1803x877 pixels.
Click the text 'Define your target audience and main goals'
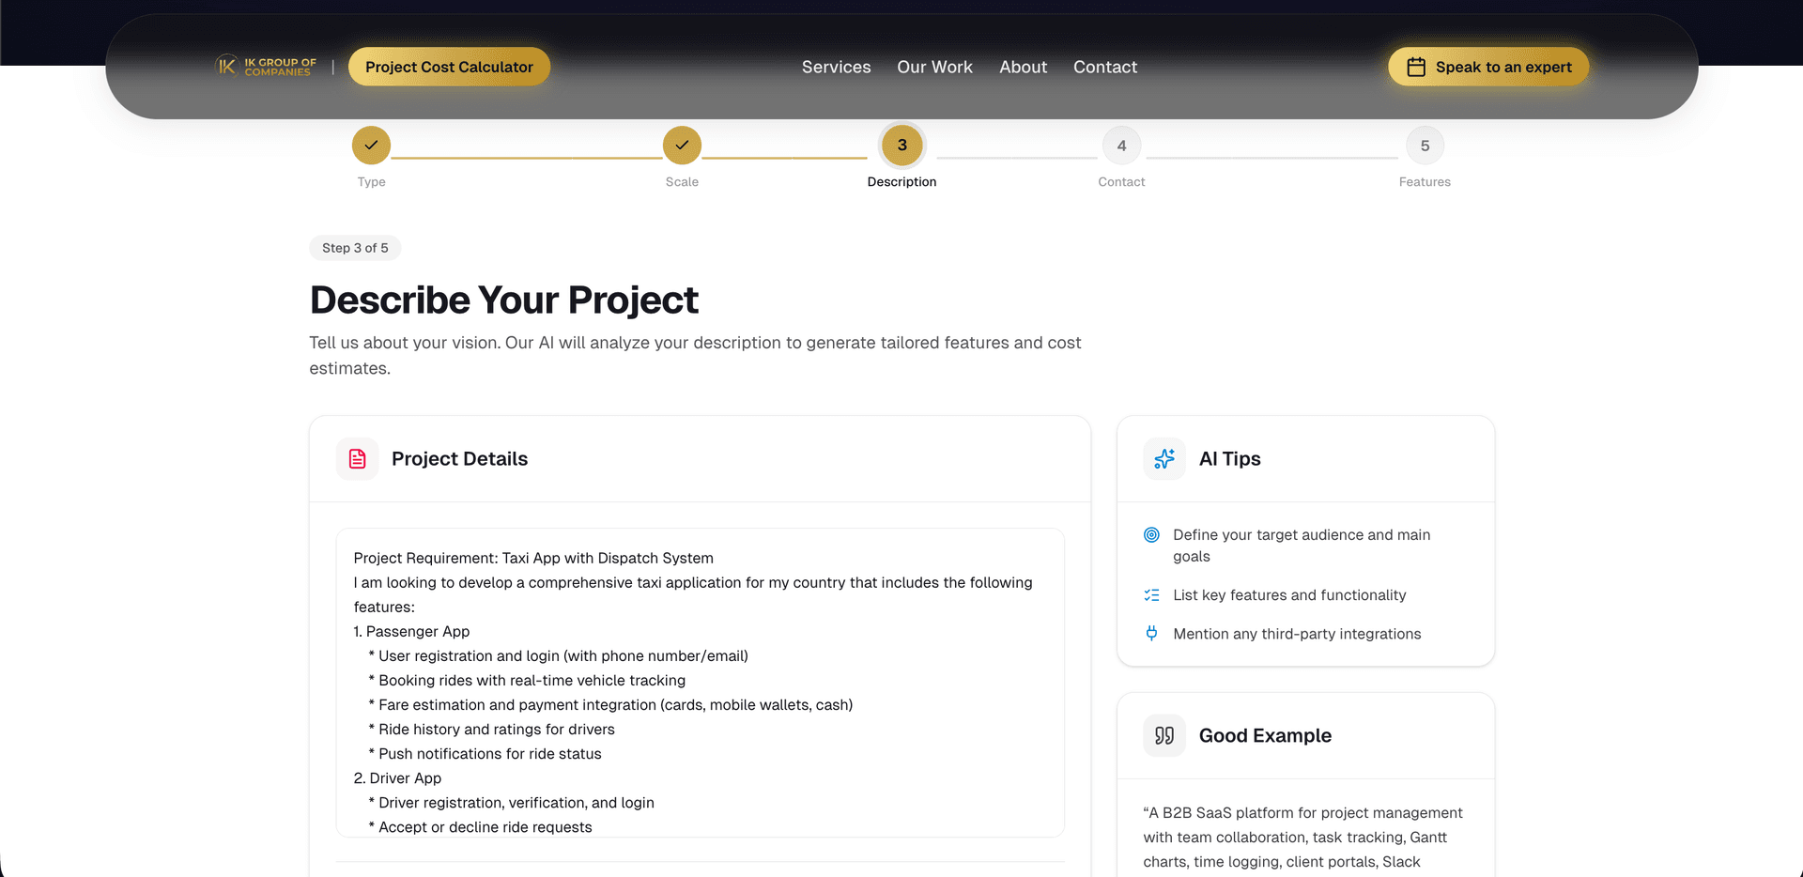click(1302, 546)
